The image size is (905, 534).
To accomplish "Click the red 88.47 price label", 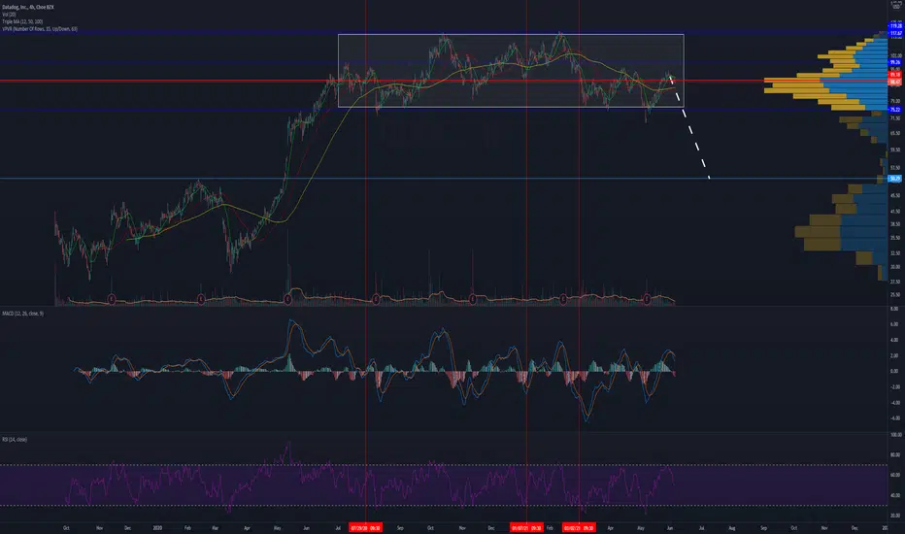I will click(x=894, y=82).
